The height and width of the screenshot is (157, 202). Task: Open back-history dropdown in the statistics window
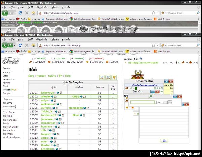tap(15, 45)
